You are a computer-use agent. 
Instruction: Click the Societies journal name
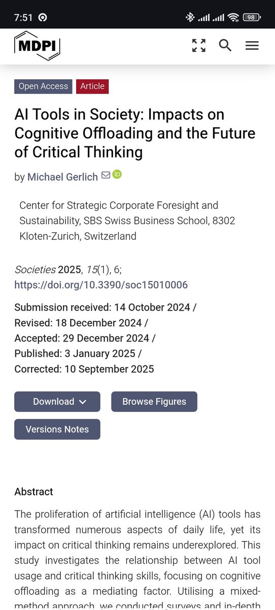click(35, 269)
